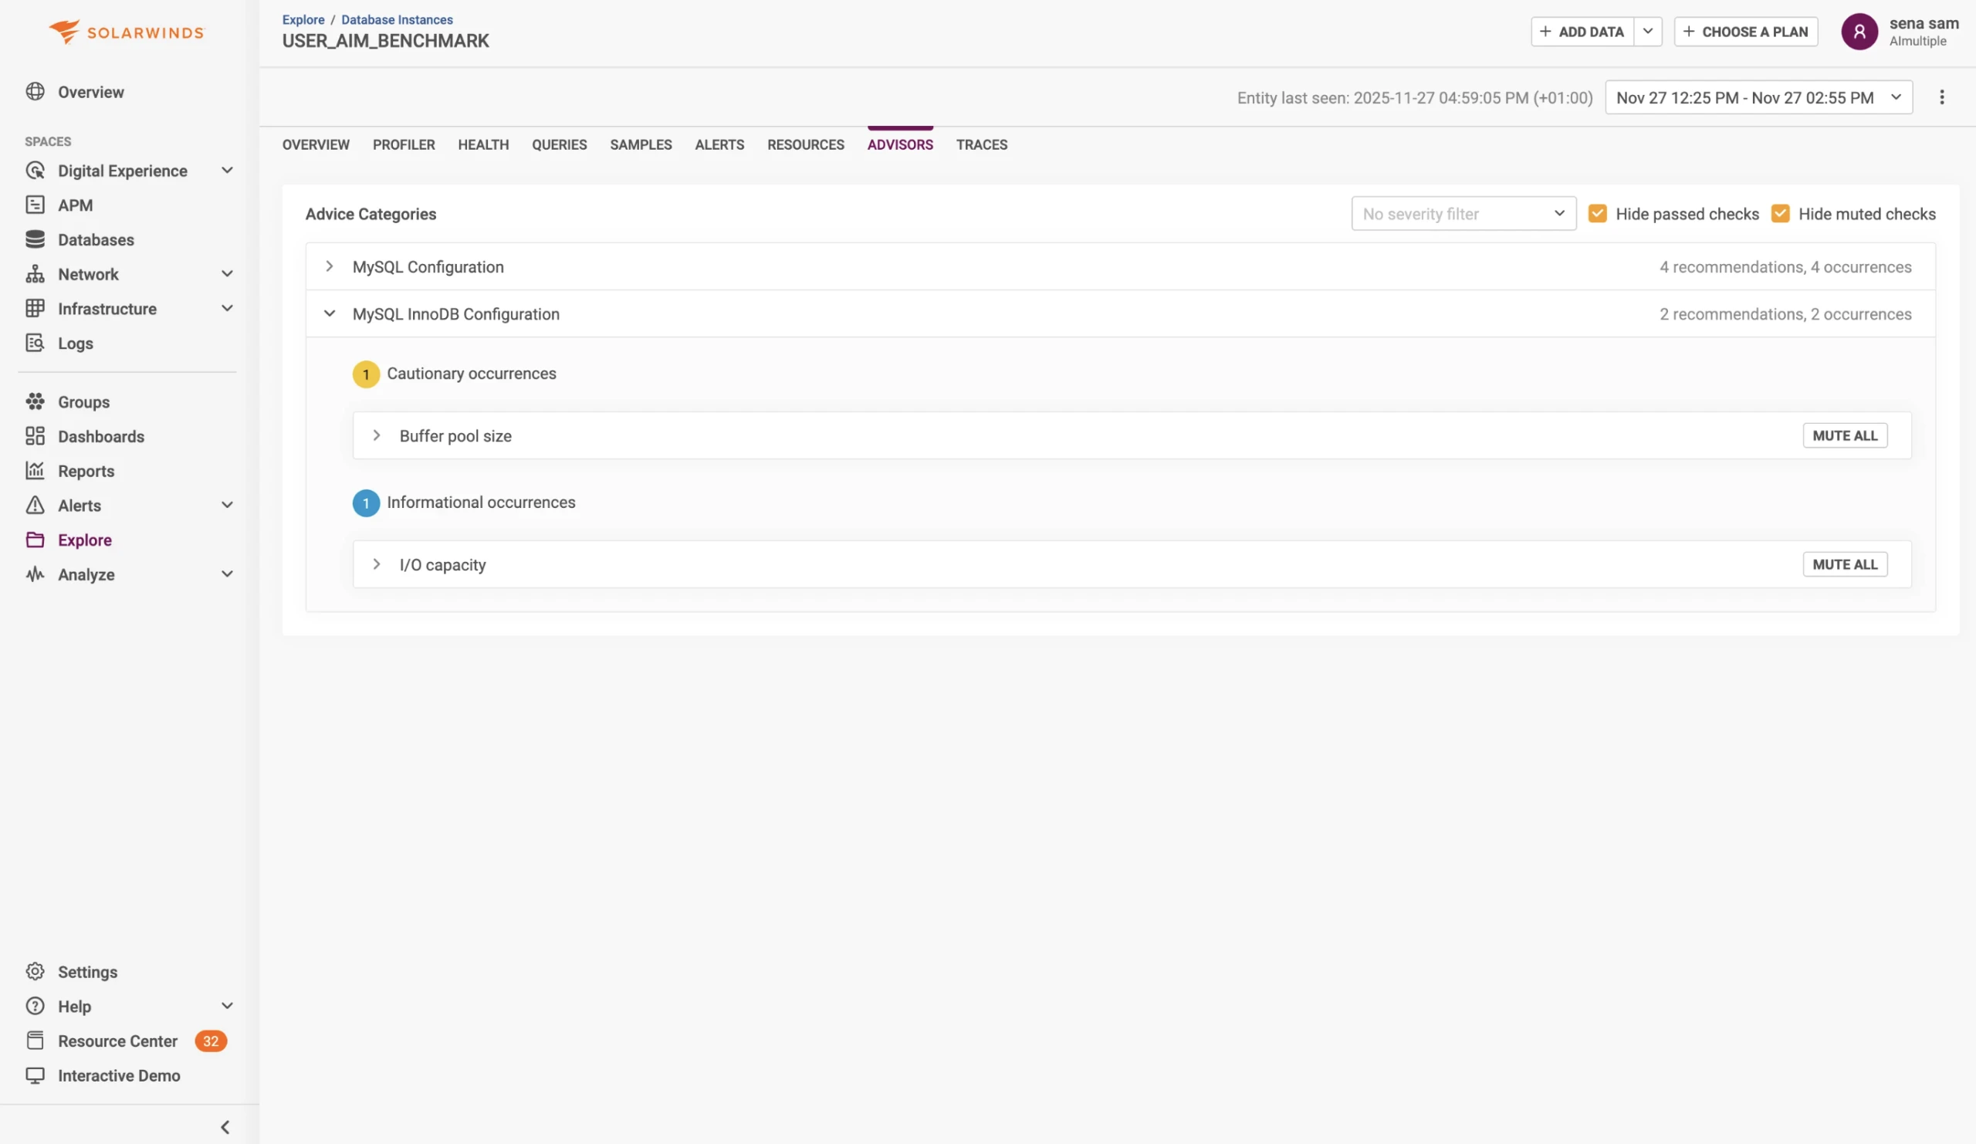Click the Network topology icon
The image size is (1976, 1144).
35,274
